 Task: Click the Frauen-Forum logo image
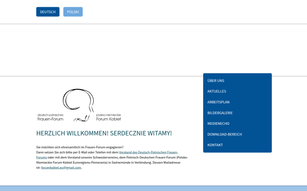tap(79, 105)
